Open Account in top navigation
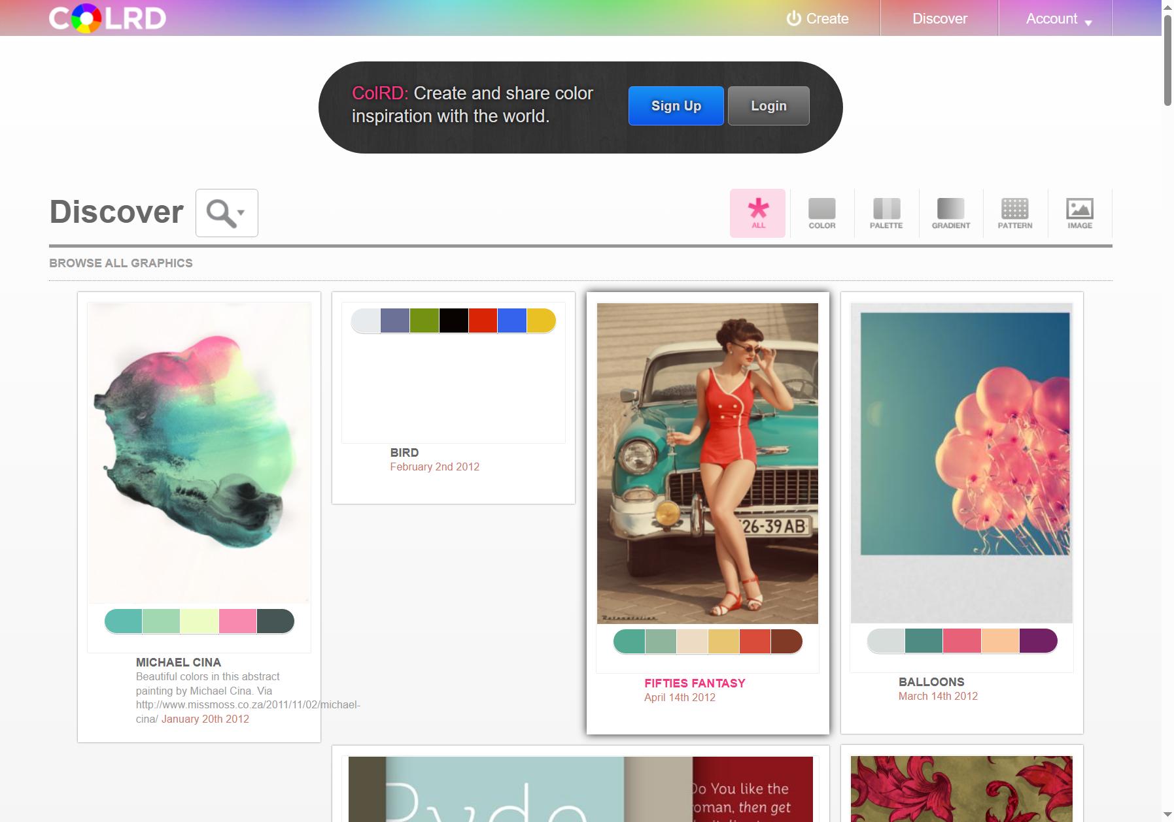 click(x=1051, y=18)
